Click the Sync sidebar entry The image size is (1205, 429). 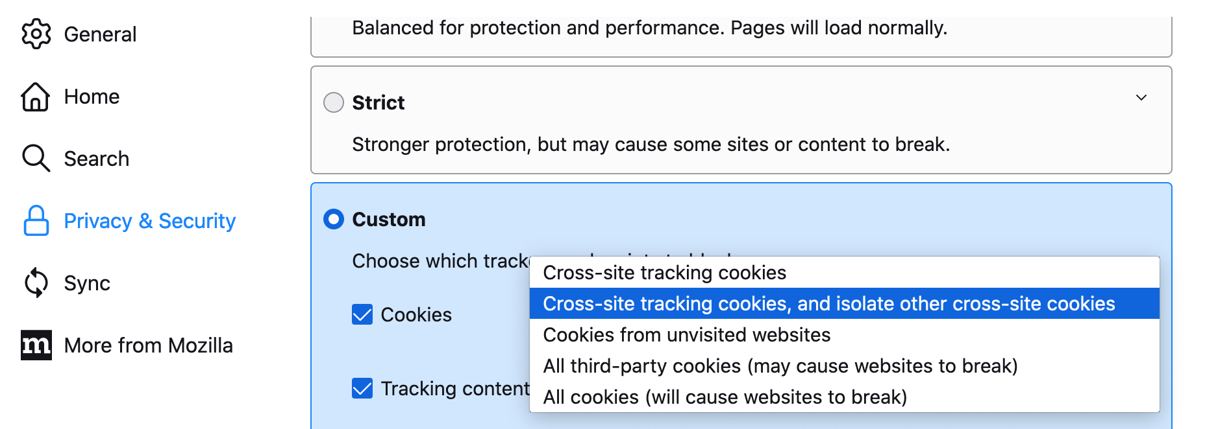(x=86, y=283)
